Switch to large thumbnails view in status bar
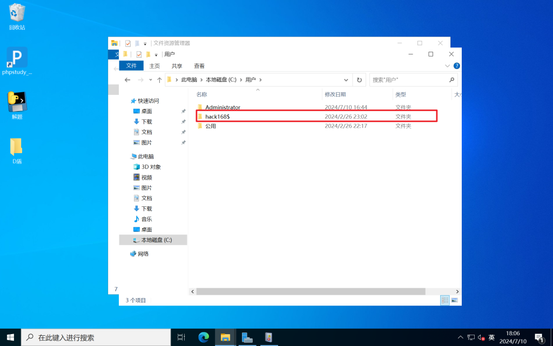 454,300
